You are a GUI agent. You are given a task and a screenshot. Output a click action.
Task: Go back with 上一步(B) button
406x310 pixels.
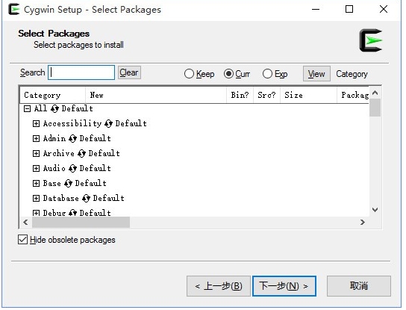[x=219, y=286]
